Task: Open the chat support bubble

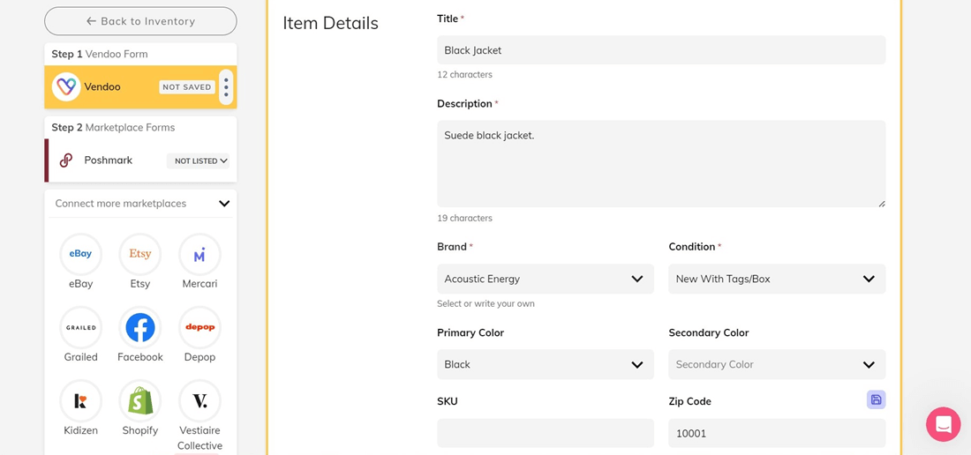Action: pyautogui.click(x=943, y=424)
